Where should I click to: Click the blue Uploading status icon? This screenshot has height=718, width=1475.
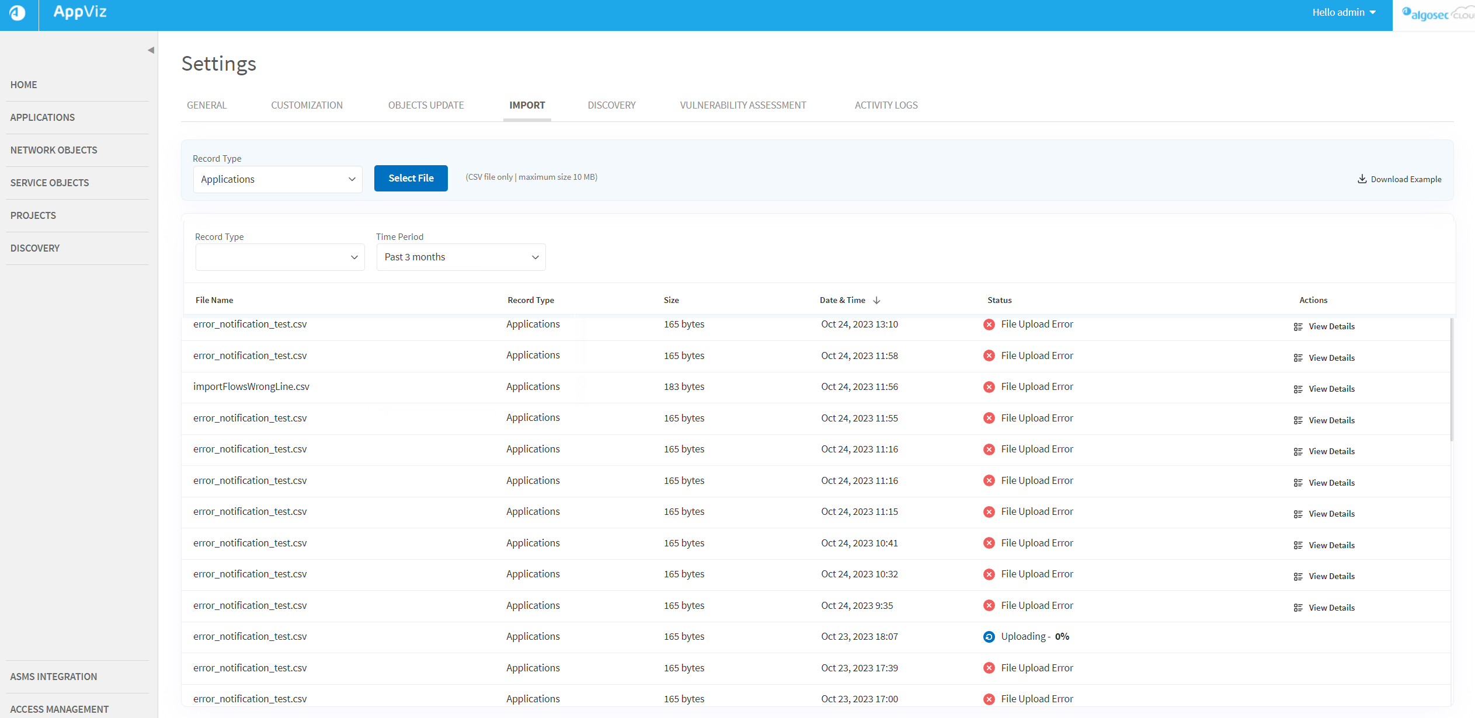pos(989,637)
